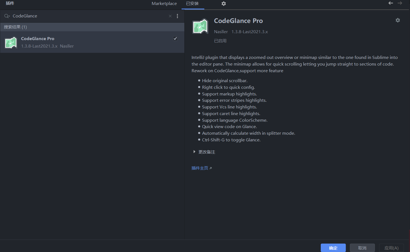Focus the CodeGlance search field
Image resolution: width=410 pixels, height=252 pixels.
(x=89, y=16)
